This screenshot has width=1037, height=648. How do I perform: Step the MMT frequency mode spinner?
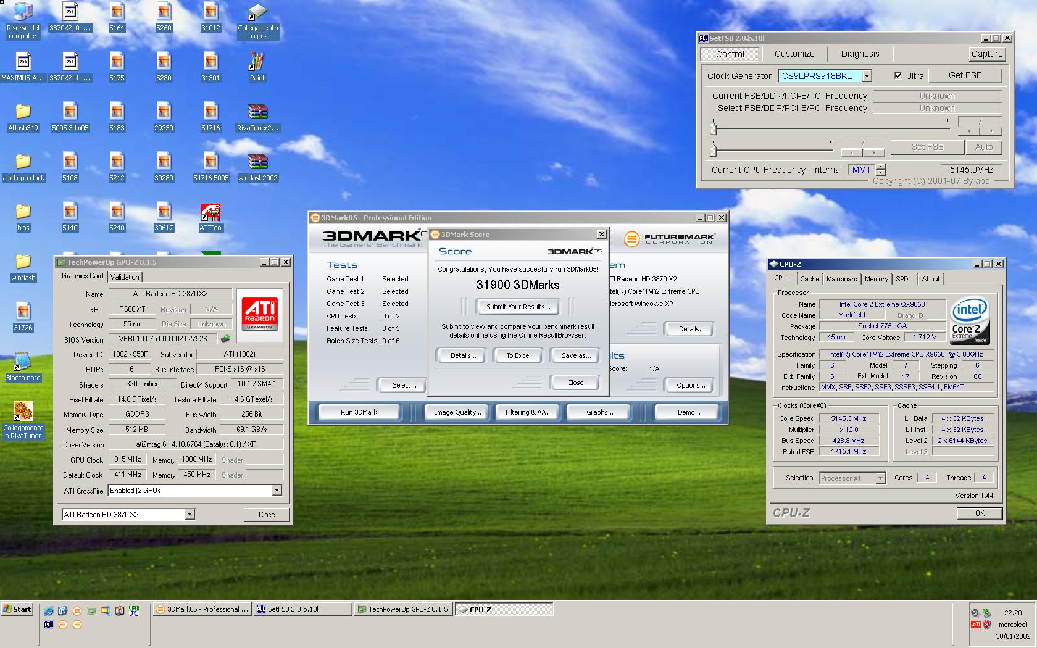[x=881, y=170]
